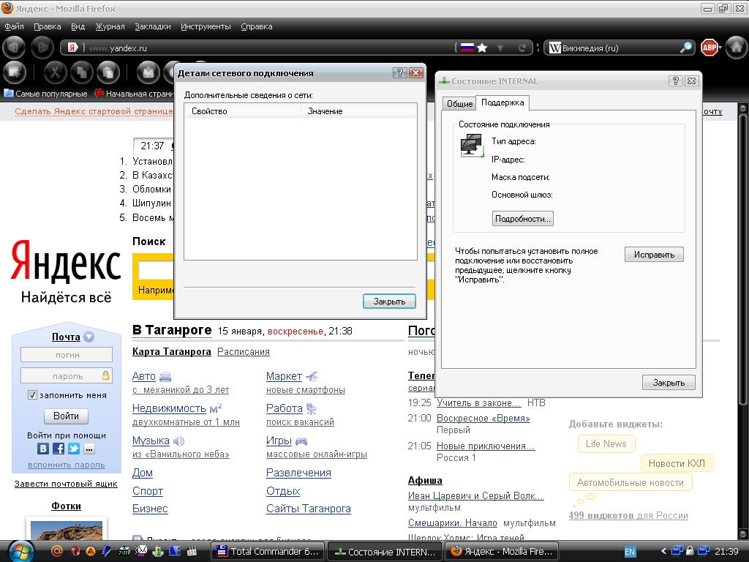The height and width of the screenshot is (562, 749).
Task: Toggle the "запомнить меня" checkbox
Action: (32, 394)
